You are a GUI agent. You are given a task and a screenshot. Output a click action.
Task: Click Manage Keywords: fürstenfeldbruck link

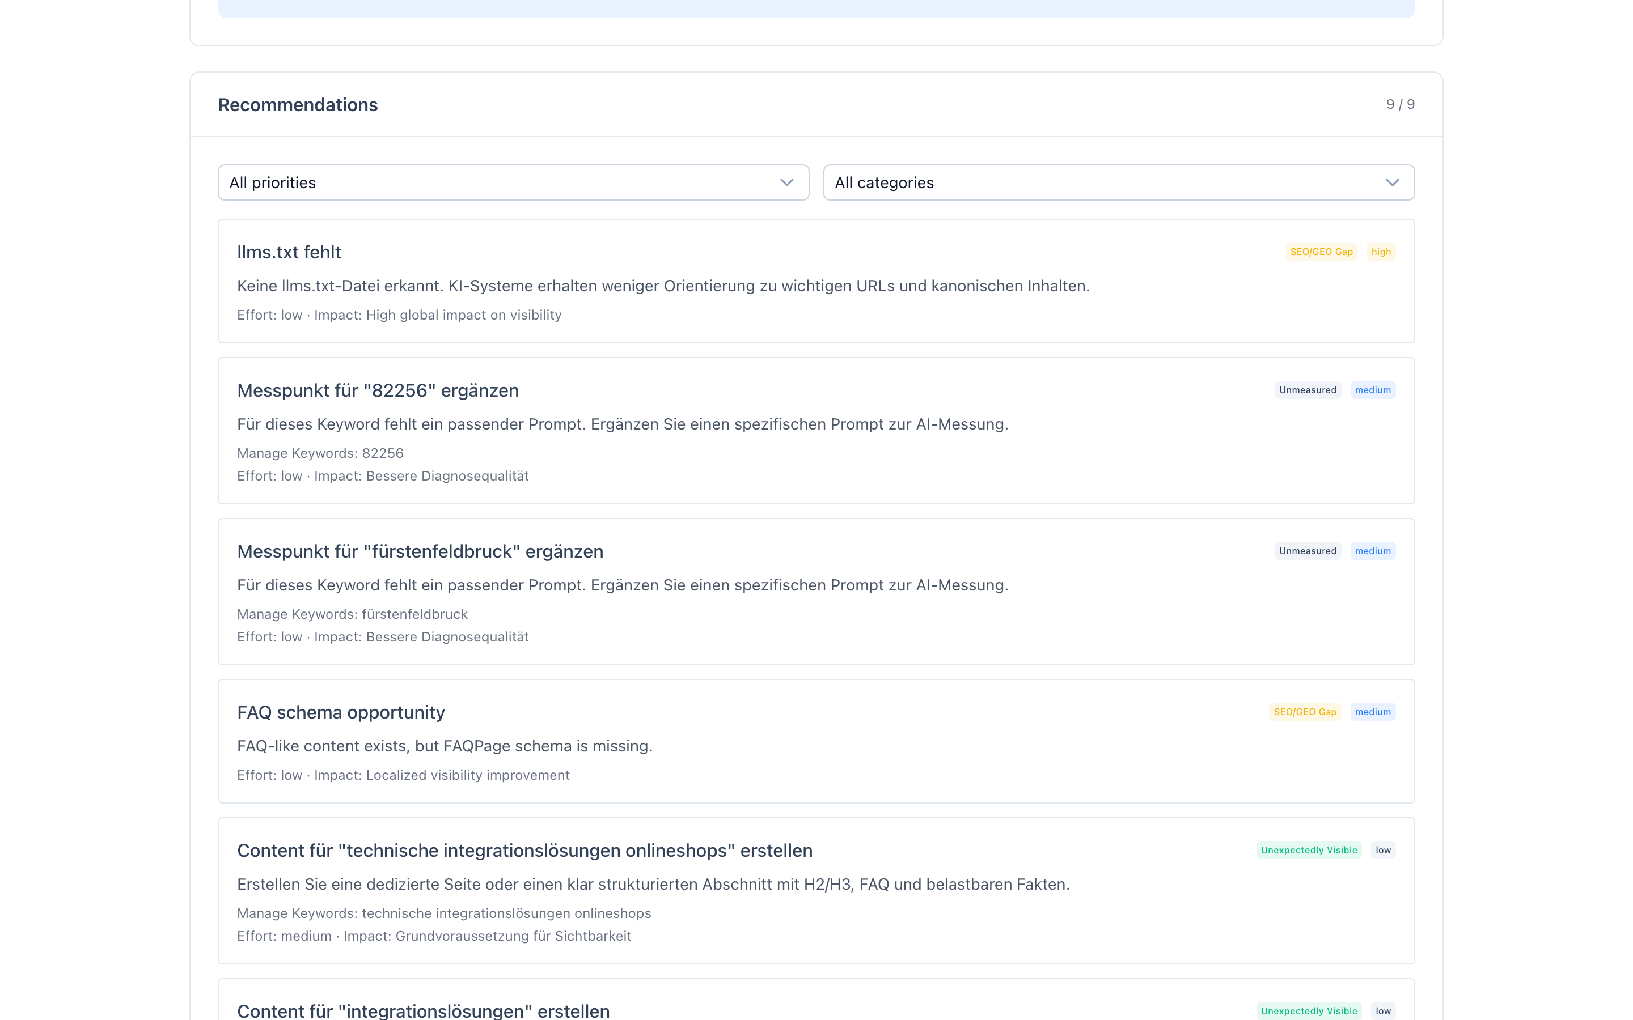(x=352, y=615)
